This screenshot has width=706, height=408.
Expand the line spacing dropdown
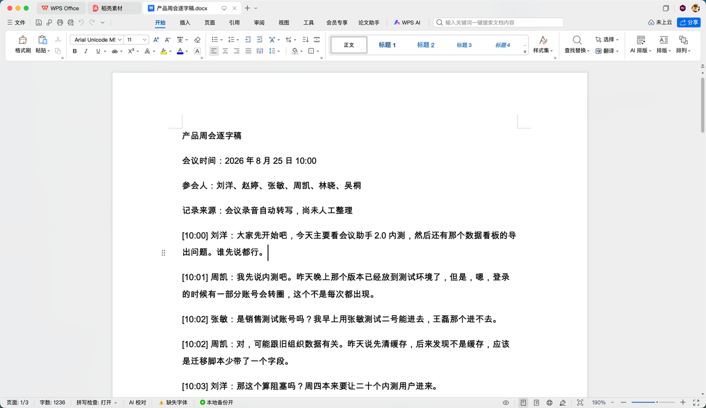pos(279,51)
